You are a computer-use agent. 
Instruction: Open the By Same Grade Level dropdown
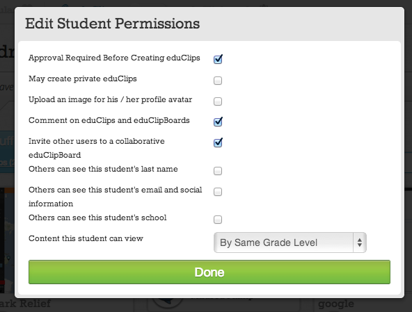pyautogui.click(x=290, y=243)
